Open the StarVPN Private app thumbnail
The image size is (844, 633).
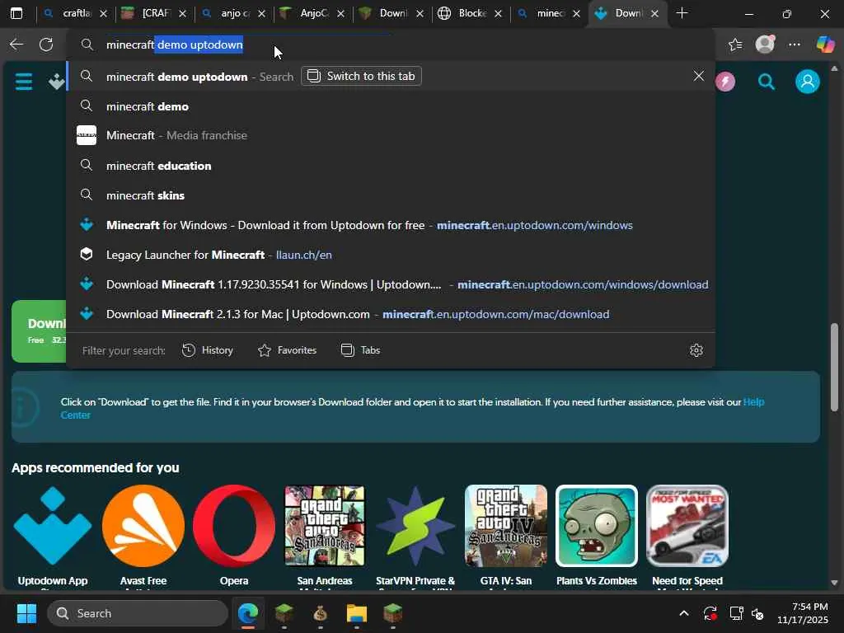click(x=415, y=526)
